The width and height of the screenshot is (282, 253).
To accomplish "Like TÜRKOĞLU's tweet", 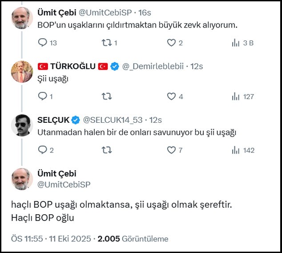I will pos(171,96).
